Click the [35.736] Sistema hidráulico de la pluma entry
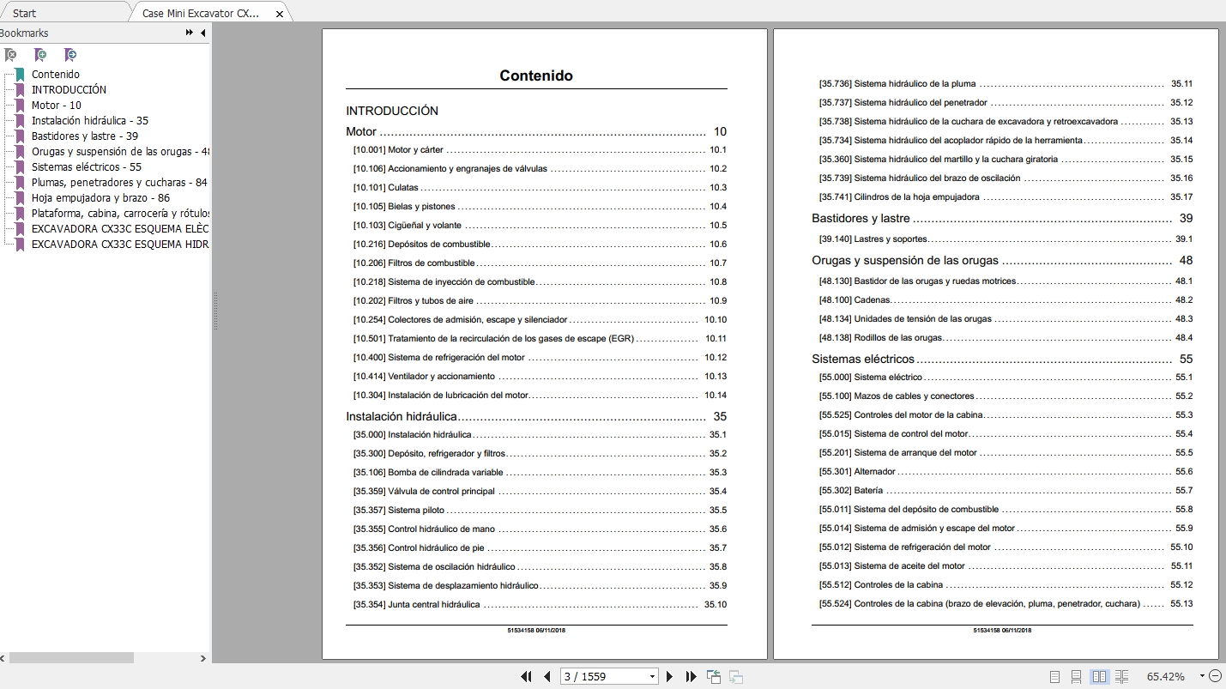This screenshot has width=1226, height=689. click(1006, 84)
